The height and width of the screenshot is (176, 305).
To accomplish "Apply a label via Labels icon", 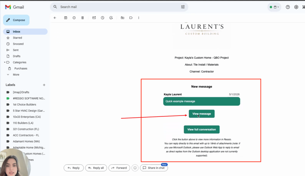I will click(x=131, y=18).
